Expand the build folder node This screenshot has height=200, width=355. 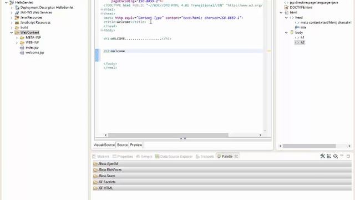[12, 27]
